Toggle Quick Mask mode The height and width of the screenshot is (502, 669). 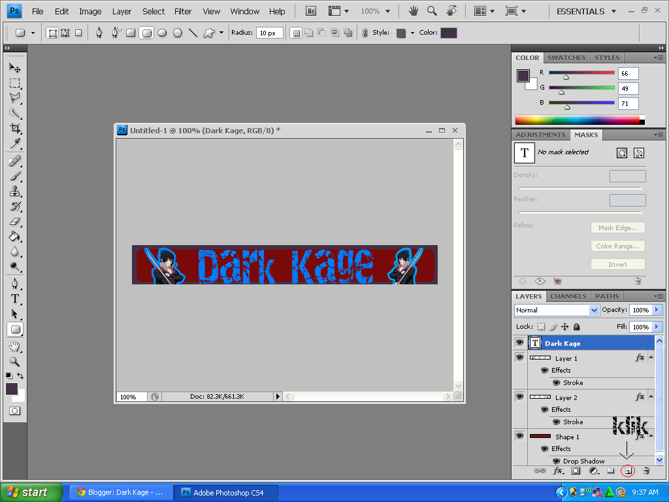(14, 410)
